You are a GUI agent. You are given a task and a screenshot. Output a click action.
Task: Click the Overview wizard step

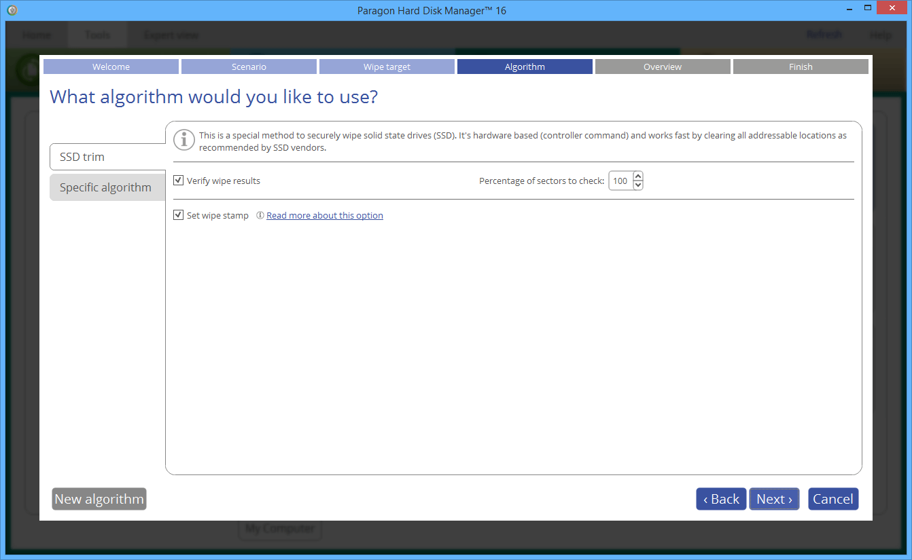pos(663,67)
